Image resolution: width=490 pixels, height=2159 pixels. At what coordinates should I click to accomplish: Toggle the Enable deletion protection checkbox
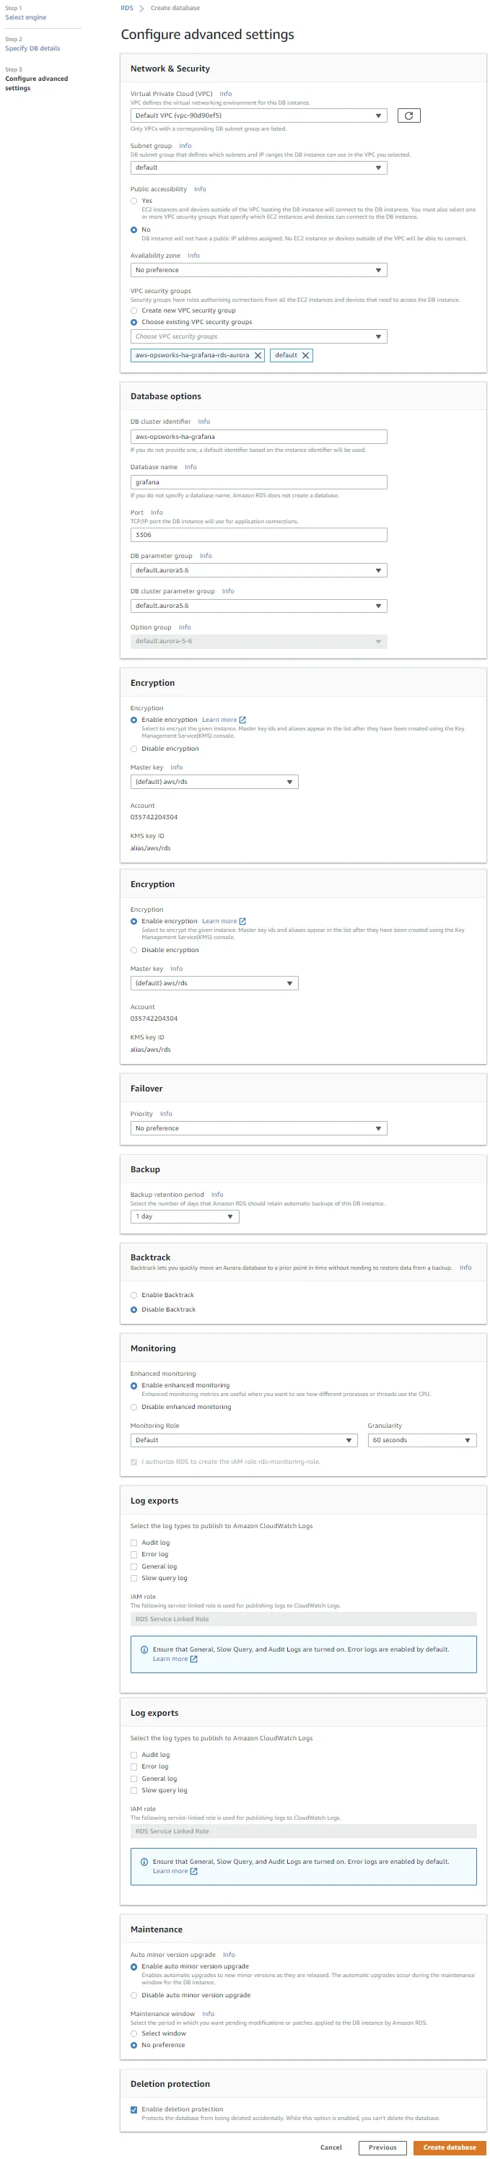134,2108
